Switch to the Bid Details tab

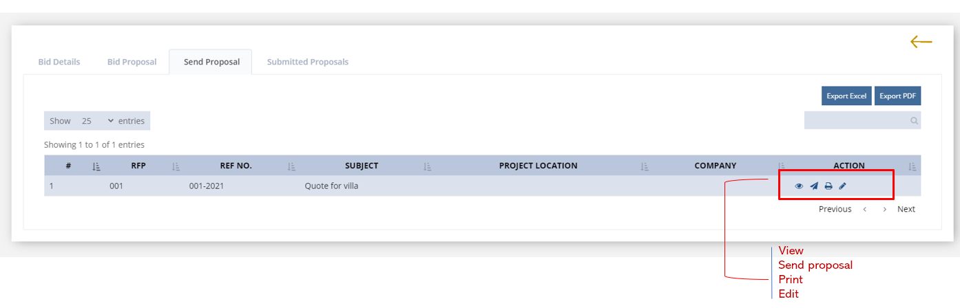pyautogui.click(x=59, y=62)
